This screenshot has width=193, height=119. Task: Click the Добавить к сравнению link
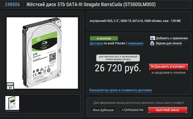point(172,38)
